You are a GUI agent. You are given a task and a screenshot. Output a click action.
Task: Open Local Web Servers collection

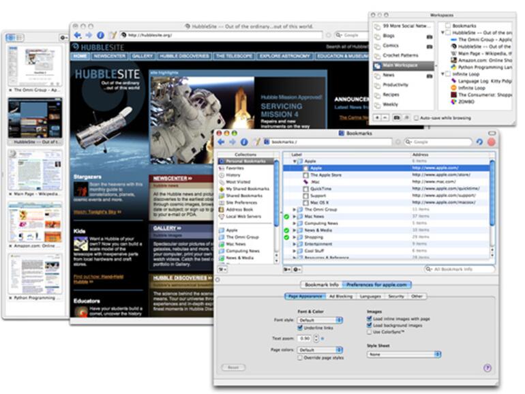tap(243, 217)
